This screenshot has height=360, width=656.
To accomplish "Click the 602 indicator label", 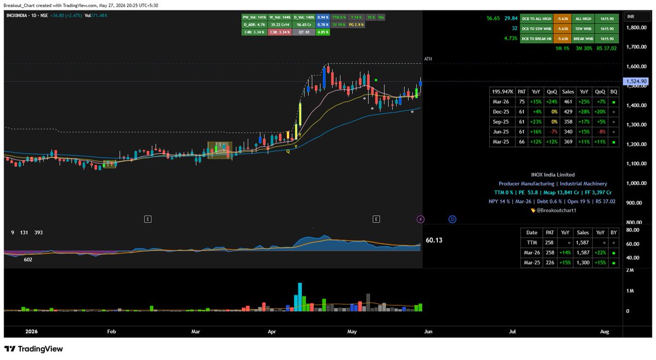I will tap(28, 260).
